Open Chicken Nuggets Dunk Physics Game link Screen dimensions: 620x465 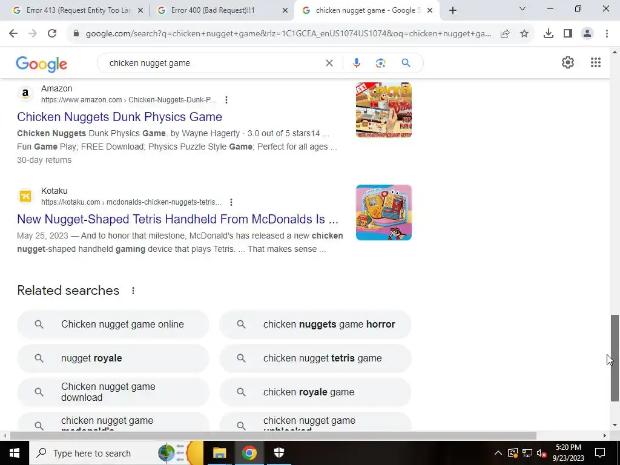(119, 117)
